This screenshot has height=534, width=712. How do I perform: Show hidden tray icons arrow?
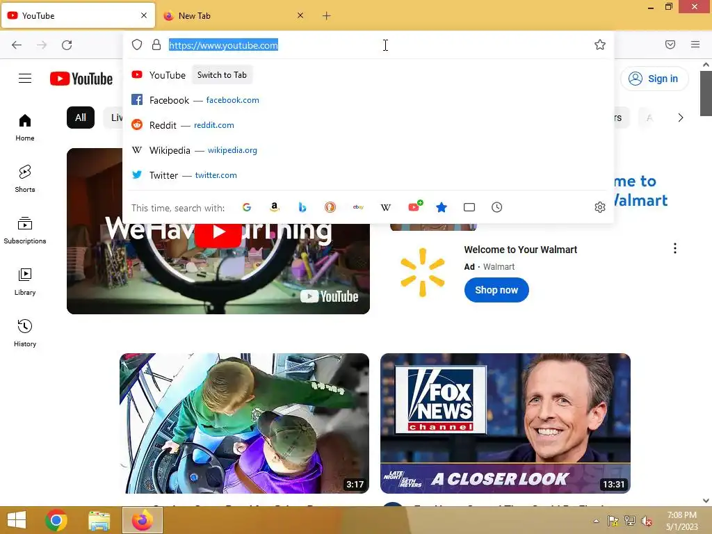(x=596, y=521)
